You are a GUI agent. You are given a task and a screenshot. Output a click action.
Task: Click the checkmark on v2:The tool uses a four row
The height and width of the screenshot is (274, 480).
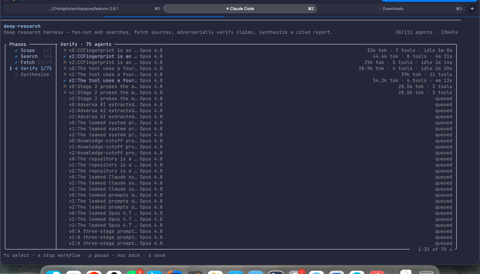65,81
